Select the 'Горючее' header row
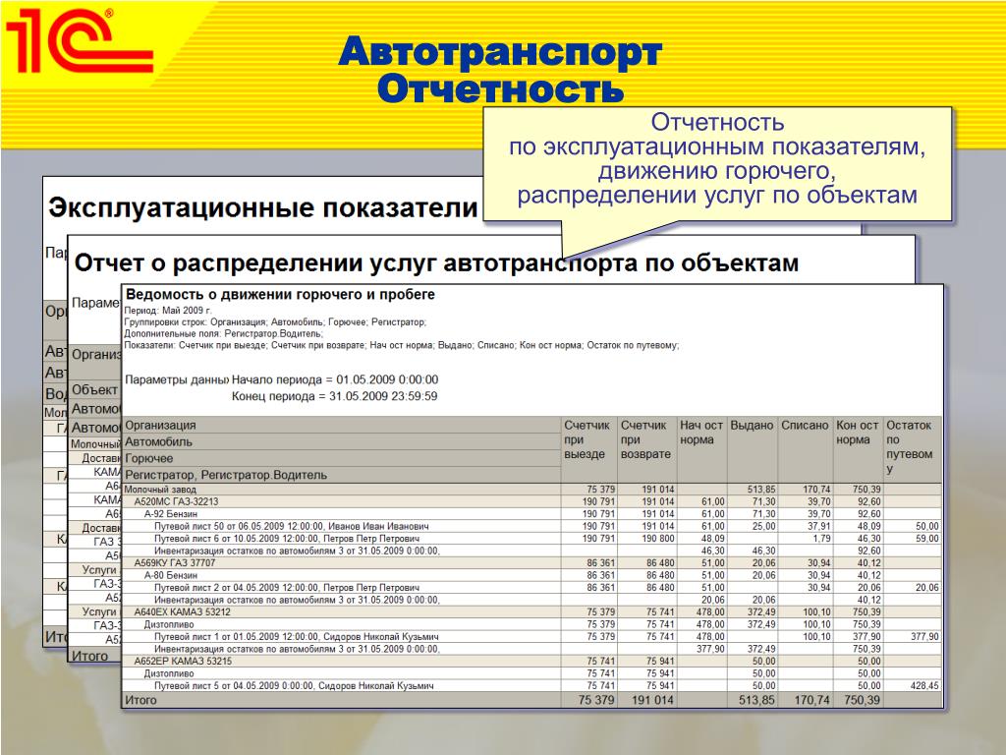Screen dimensions: 1006x755 pos(343,458)
